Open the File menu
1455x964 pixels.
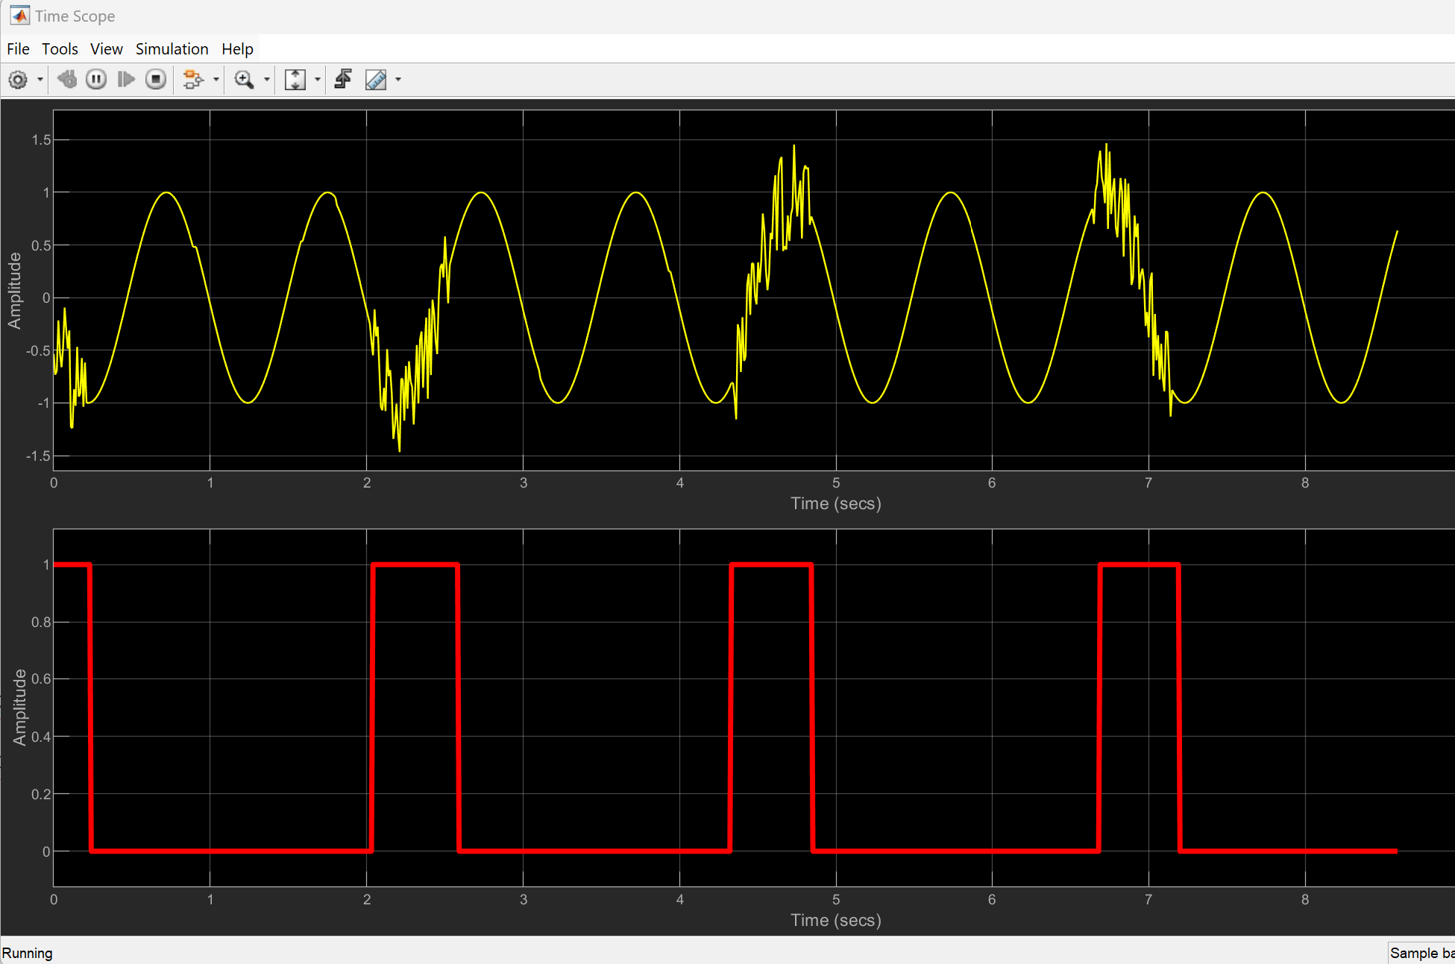point(17,48)
